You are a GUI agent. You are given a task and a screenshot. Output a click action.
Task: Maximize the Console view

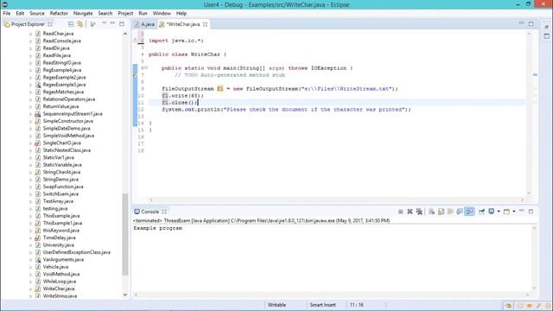coord(531,212)
